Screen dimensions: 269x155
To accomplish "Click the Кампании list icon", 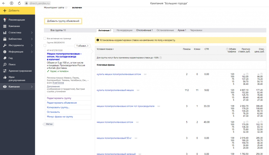I will point(5,26).
